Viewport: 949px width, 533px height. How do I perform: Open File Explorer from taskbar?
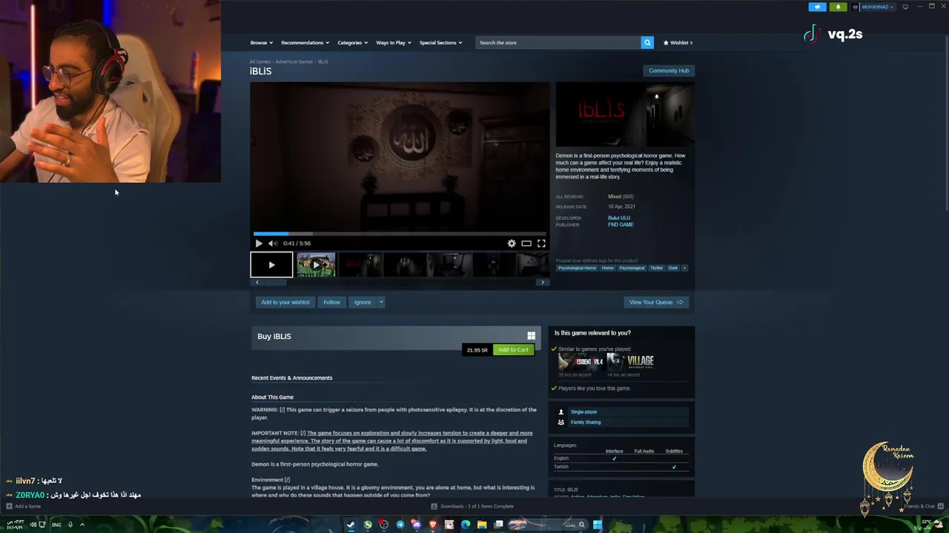pos(482,525)
